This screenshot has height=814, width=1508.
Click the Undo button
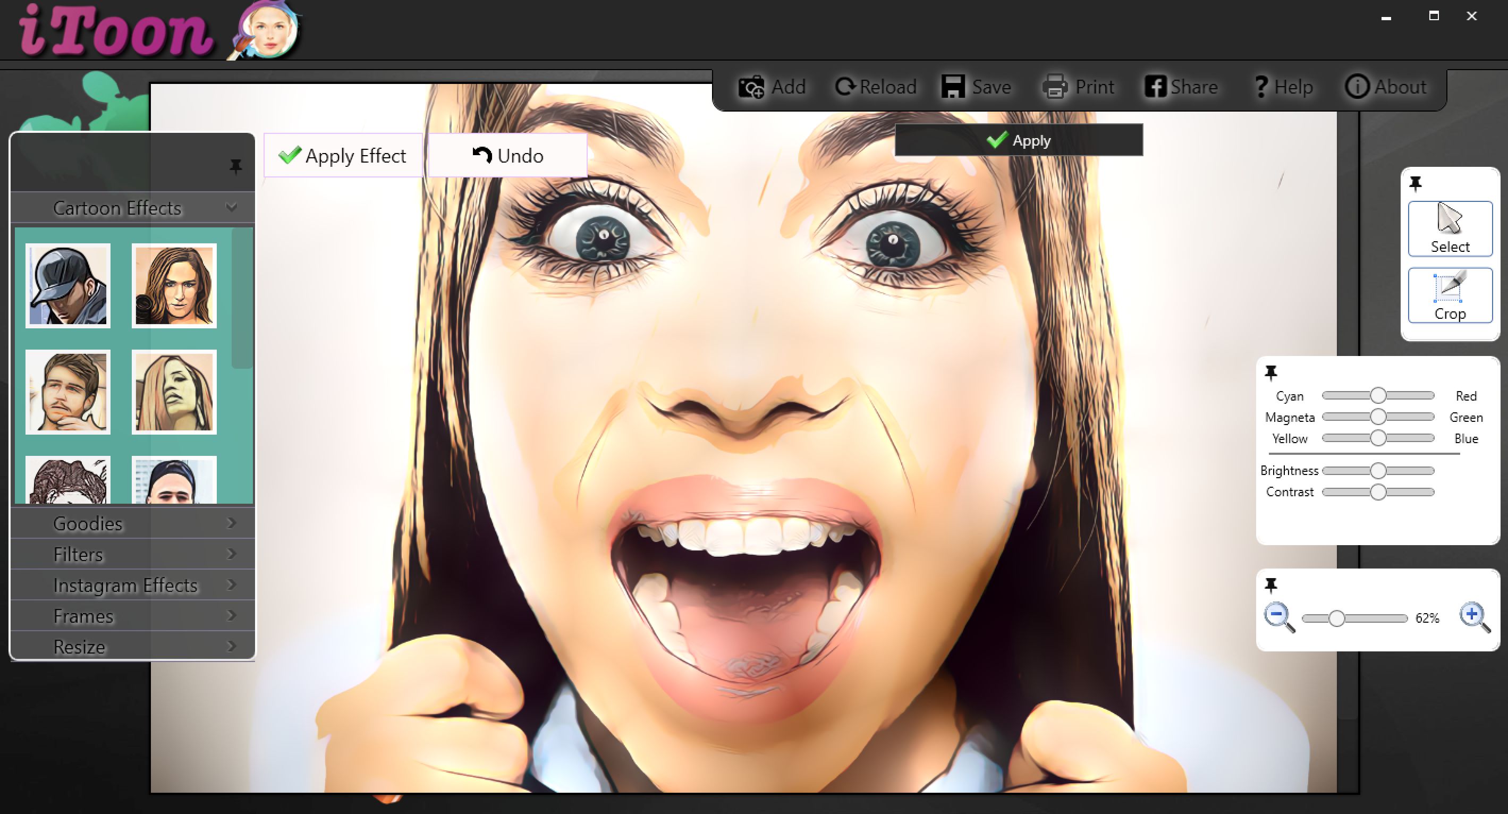click(x=507, y=156)
